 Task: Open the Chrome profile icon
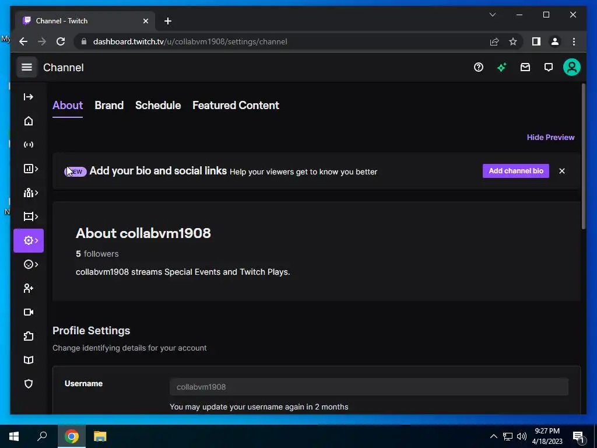pos(555,41)
